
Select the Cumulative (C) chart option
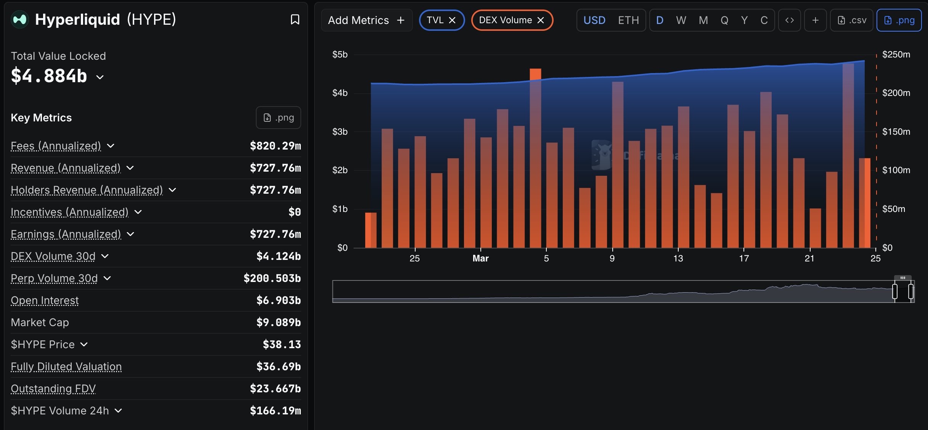click(x=764, y=20)
